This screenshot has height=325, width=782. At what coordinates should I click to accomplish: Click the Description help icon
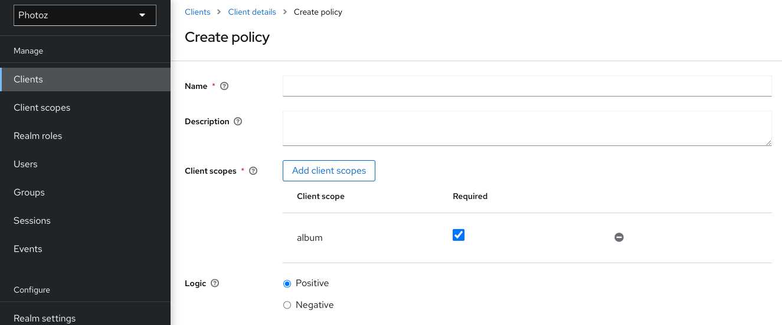tap(238, 121)
